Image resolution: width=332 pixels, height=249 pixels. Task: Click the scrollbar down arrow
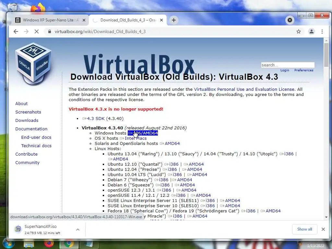point(326,217)
